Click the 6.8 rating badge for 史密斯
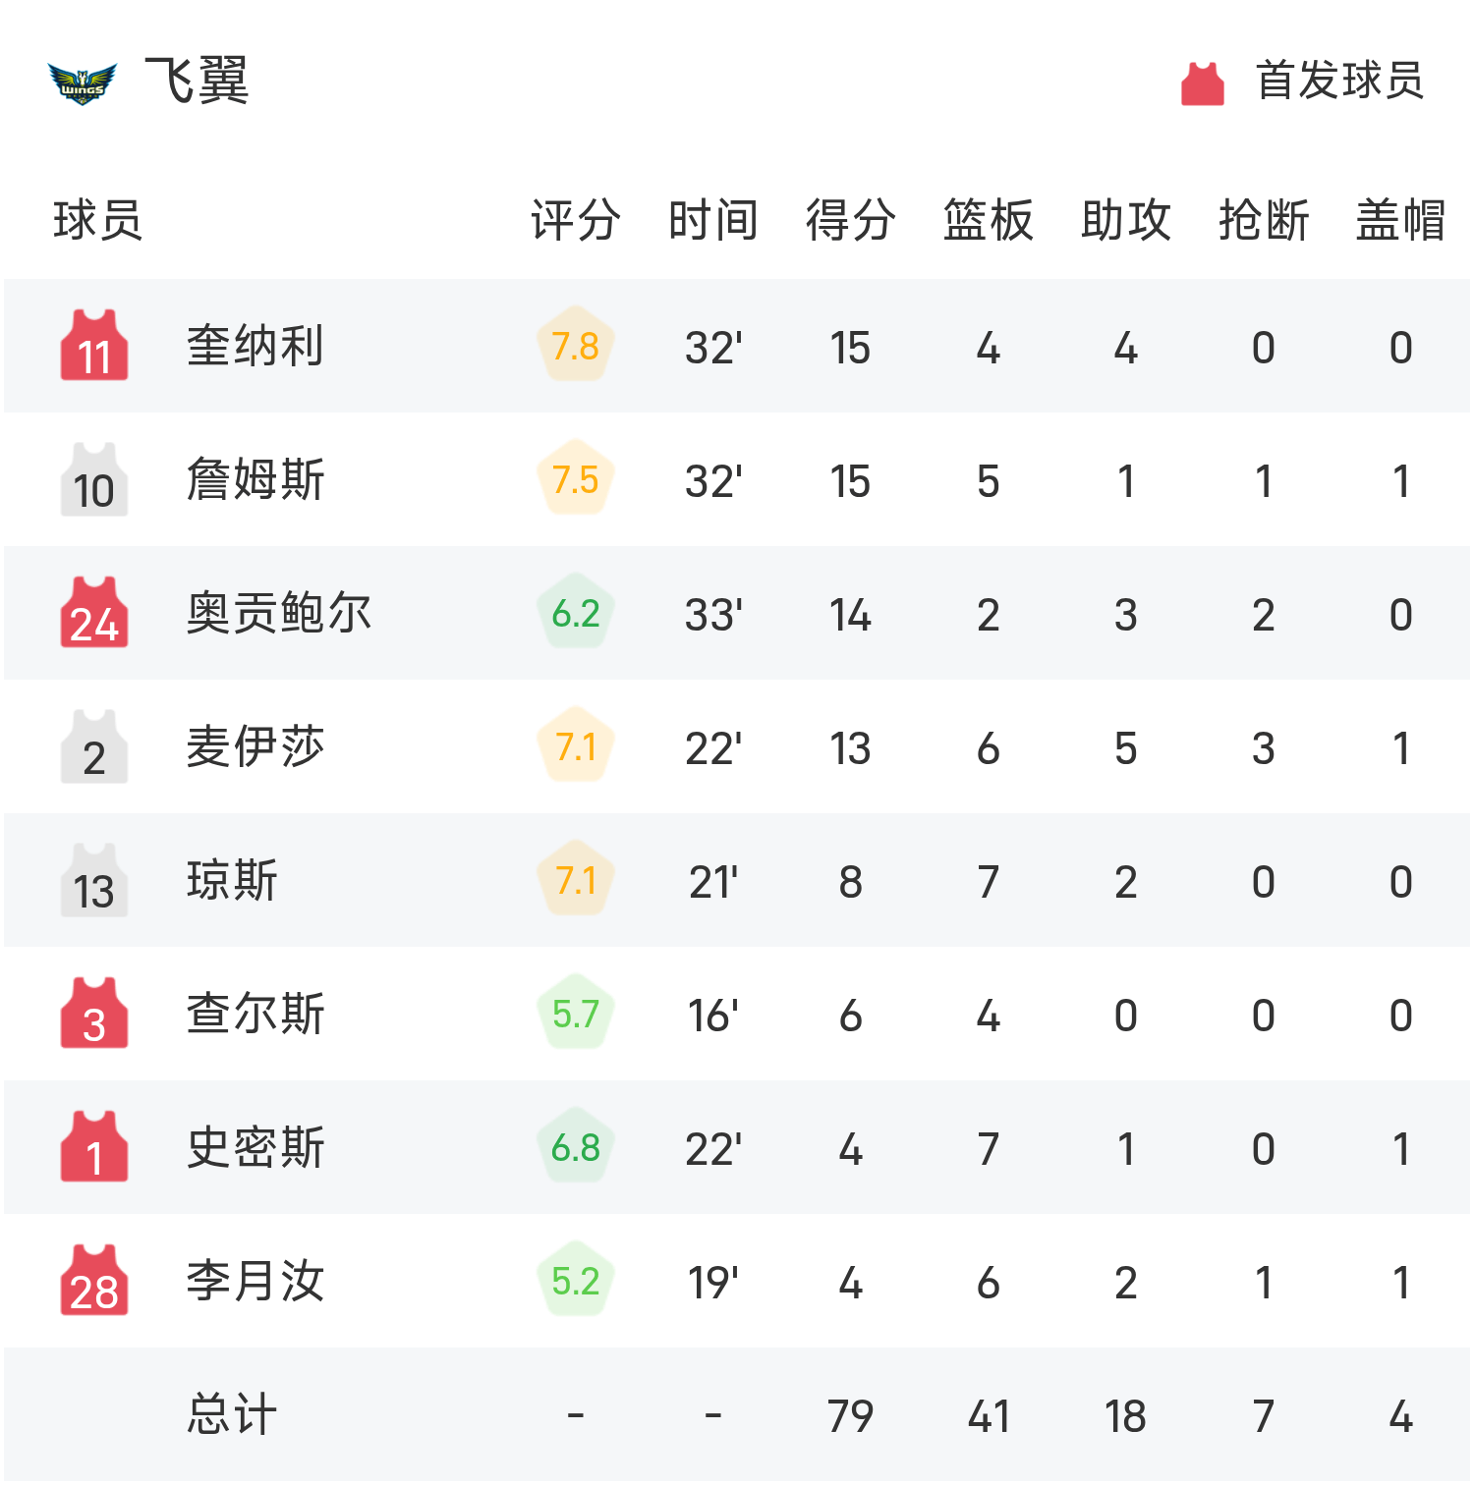The image size is (1474, 1485). 576,1147
